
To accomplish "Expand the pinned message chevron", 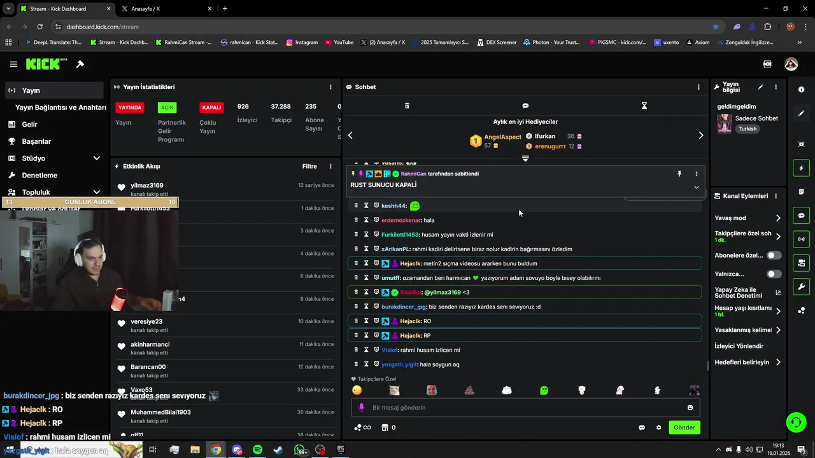I will (x=696, y=187).
